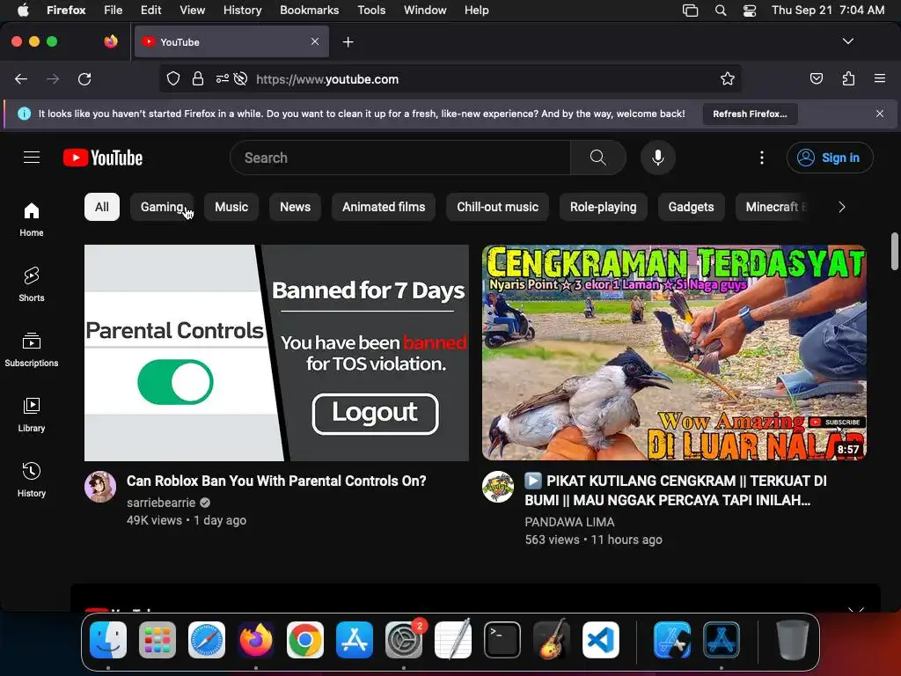Open Terminal from the Dock
This screenshot has height=676, width=901.
(502, 640)
